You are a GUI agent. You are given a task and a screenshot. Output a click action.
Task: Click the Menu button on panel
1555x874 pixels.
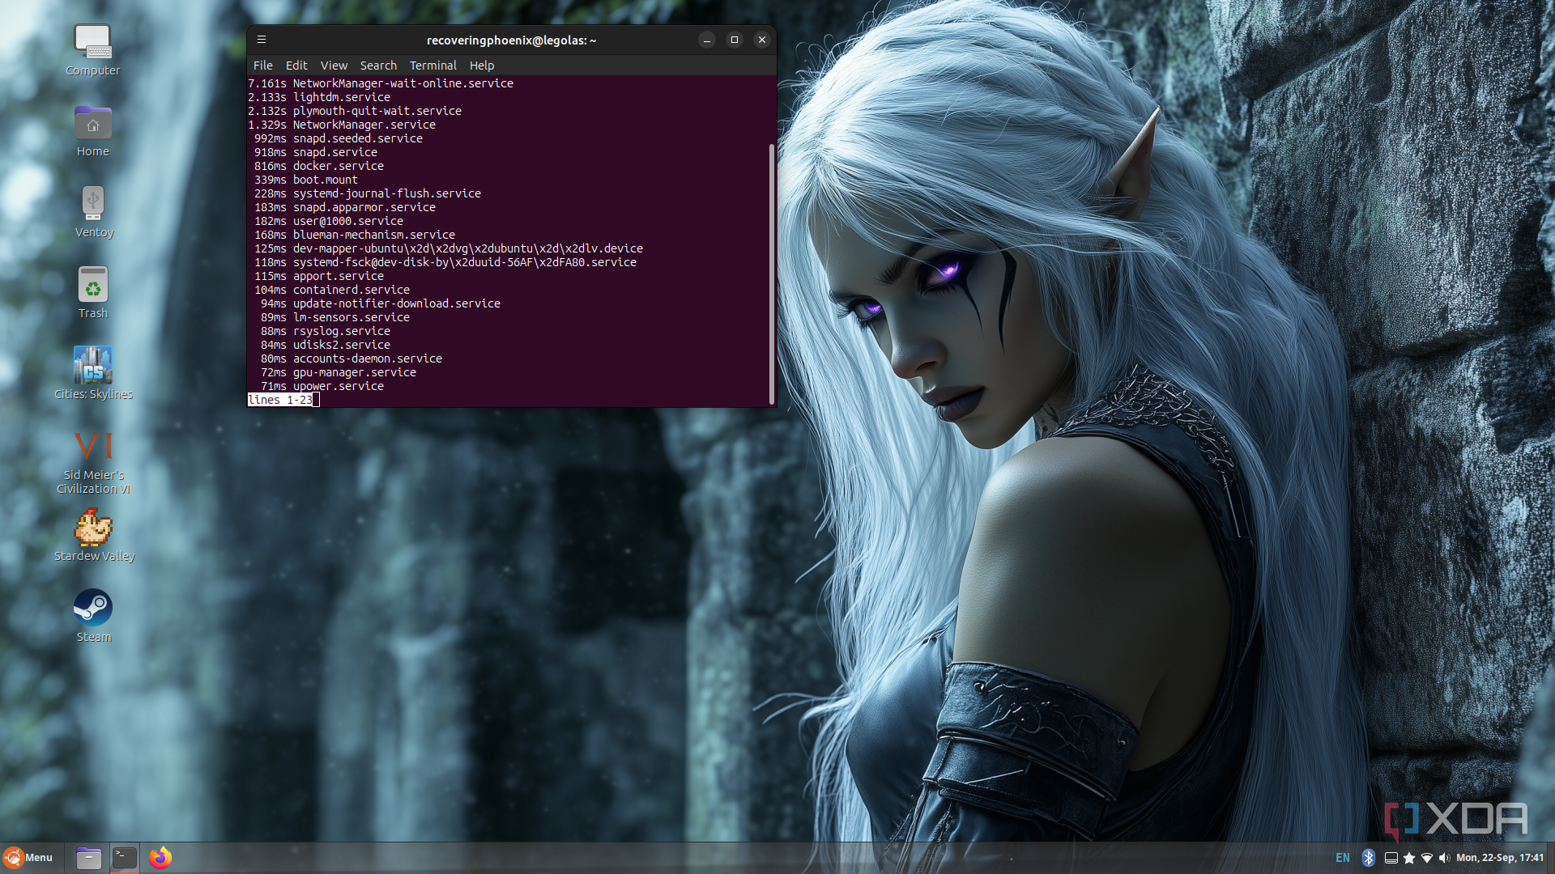click(28, 858)
